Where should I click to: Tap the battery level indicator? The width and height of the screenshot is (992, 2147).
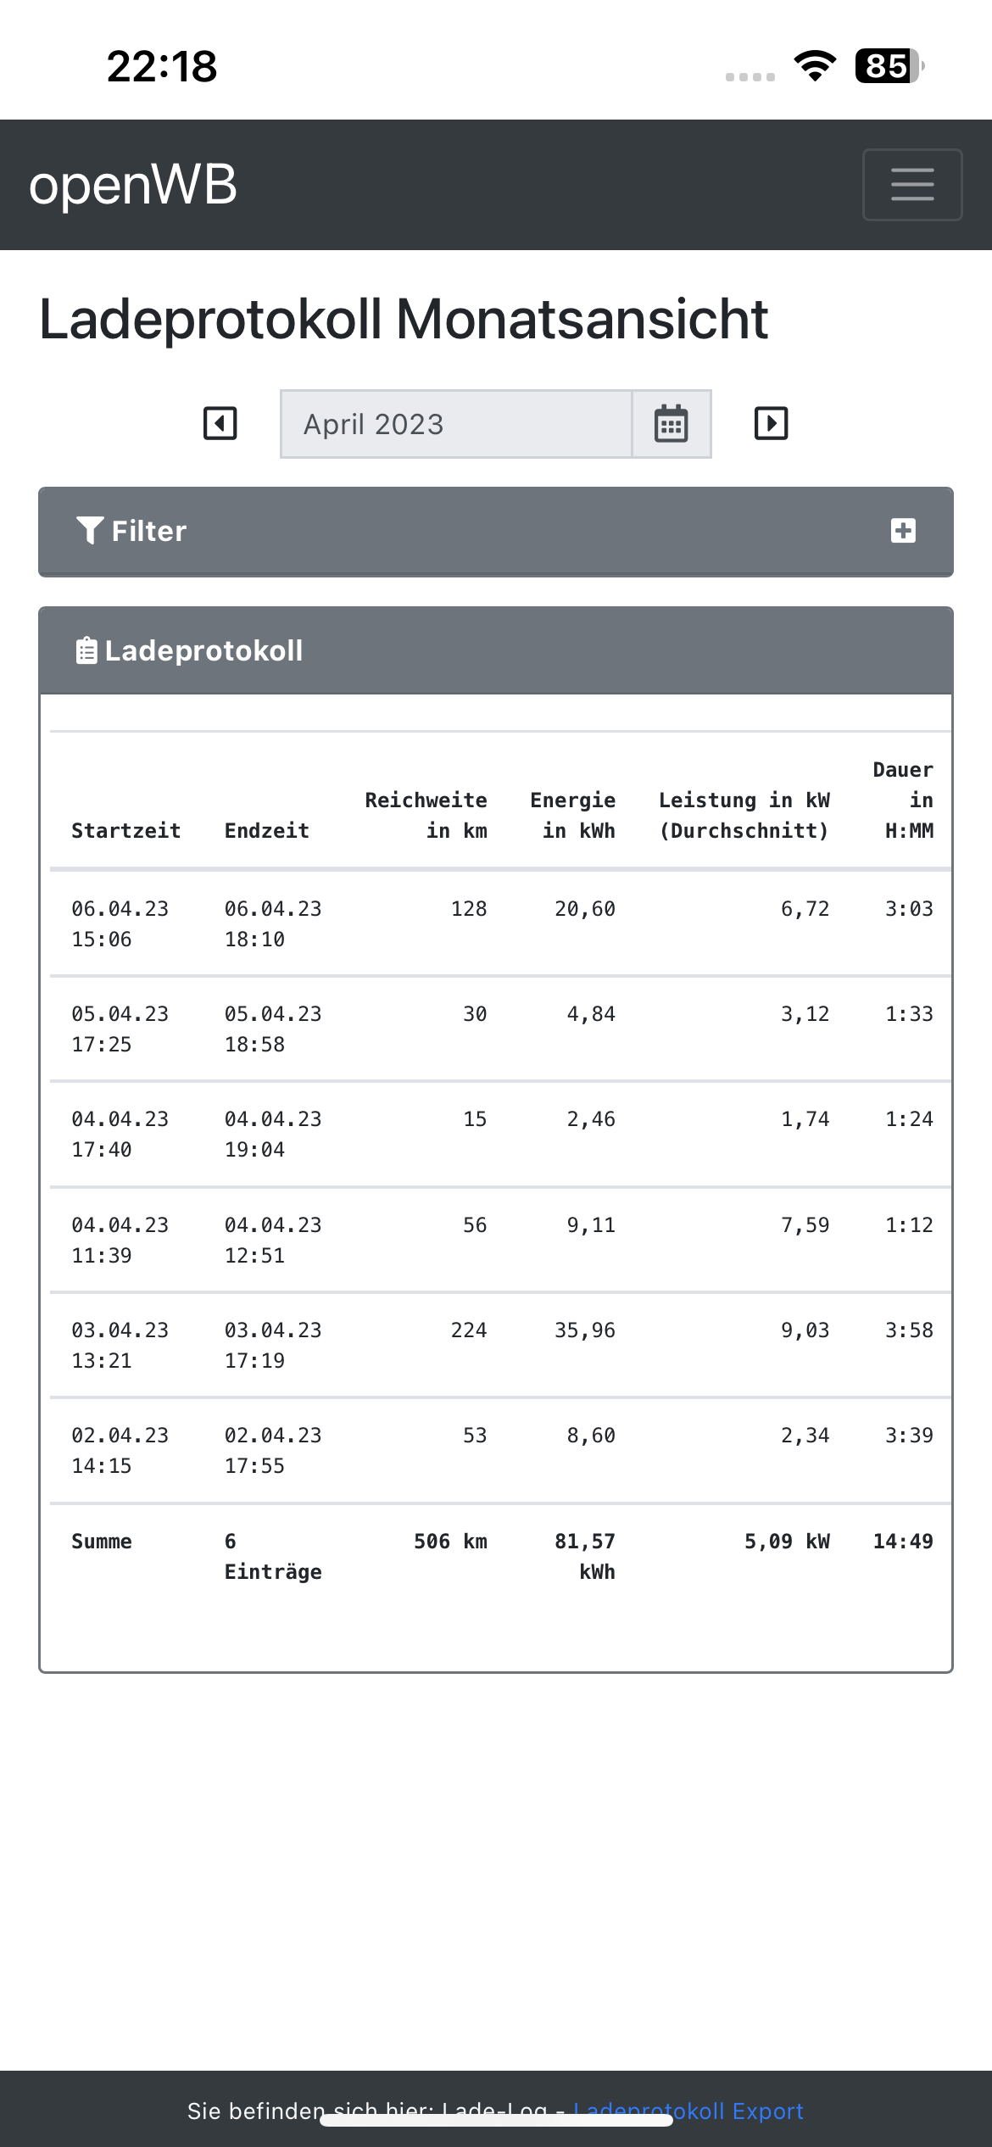(889, 66)
